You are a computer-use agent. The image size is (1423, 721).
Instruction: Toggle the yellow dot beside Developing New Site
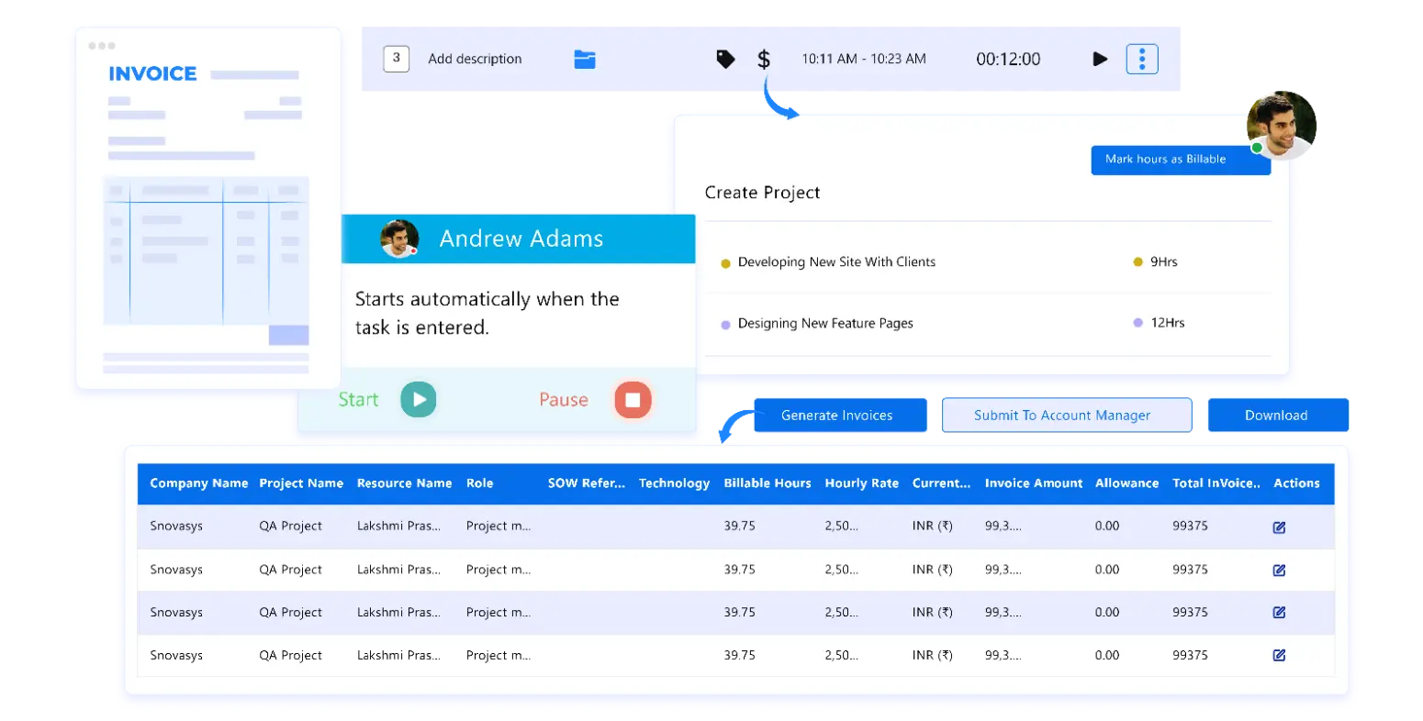tap(724, 261)
